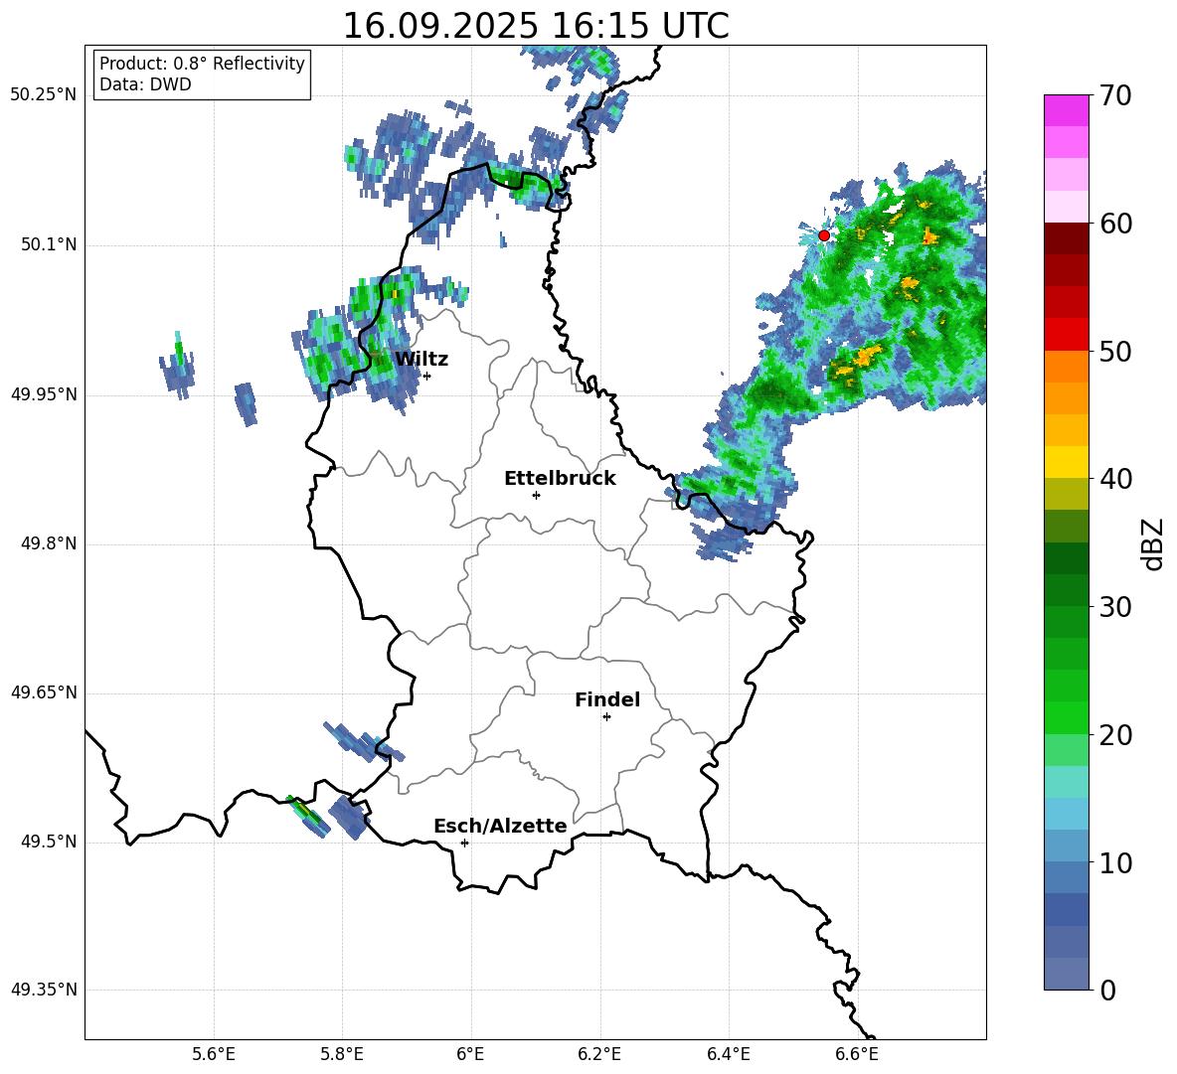This screenshot has width=1177, height=1074.
Task: Click the 6.2°E longitude label
Action: [x=599, y=1054]
